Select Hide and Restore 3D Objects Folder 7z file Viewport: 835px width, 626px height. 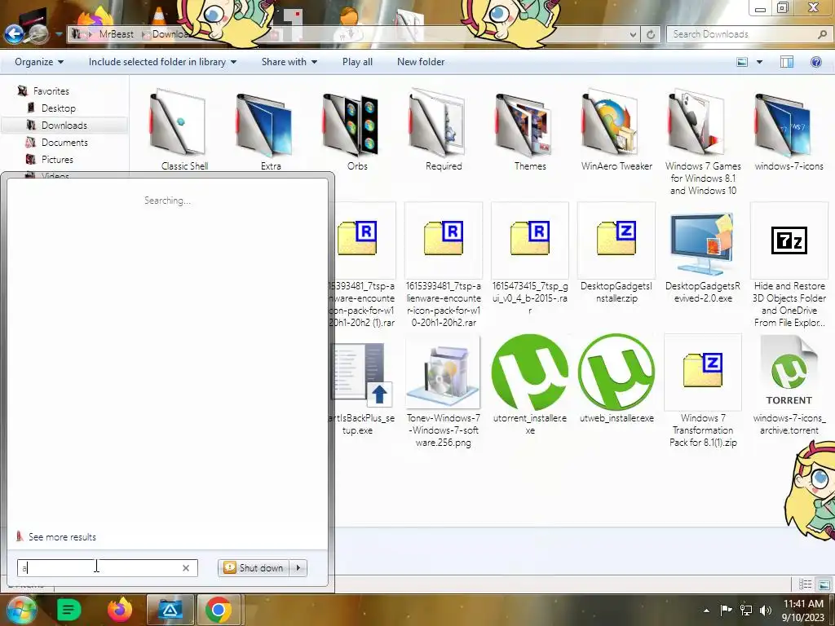coord(789,265)
